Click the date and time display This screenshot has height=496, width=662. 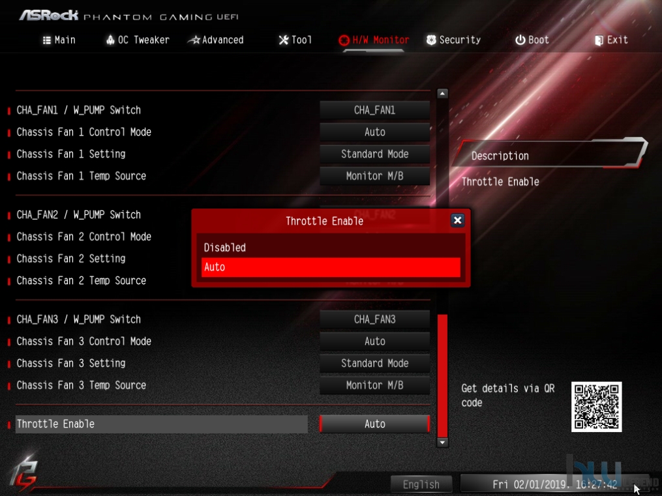pyautogui.click(x=555, y=484)
